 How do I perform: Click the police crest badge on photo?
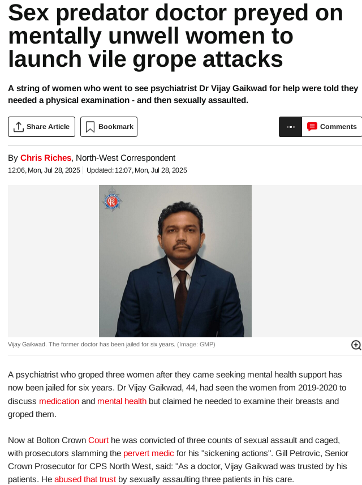(112, 199)
